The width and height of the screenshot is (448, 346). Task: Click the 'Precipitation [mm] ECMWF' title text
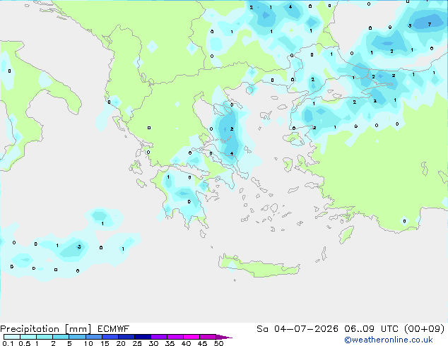coord(64,329)
